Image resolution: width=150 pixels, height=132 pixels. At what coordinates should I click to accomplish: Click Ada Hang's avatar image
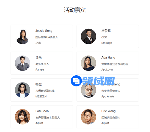coord(88,63)
